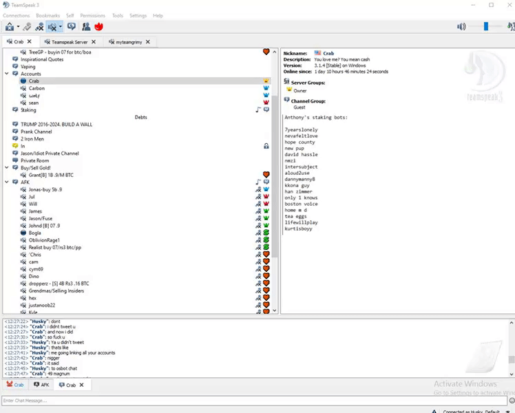This screenshot has height=413, width=515.
Task: Click the green dollar badge beside Bogla
Action: point(266,233)
